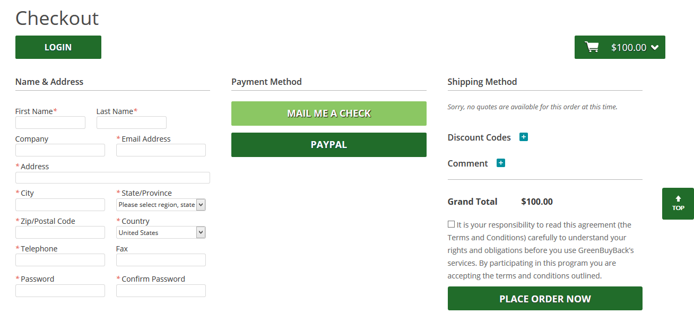Viewport: 694px width, 331px height.
Task: Expand Comment section plus icon
Action: coord(501,163)
